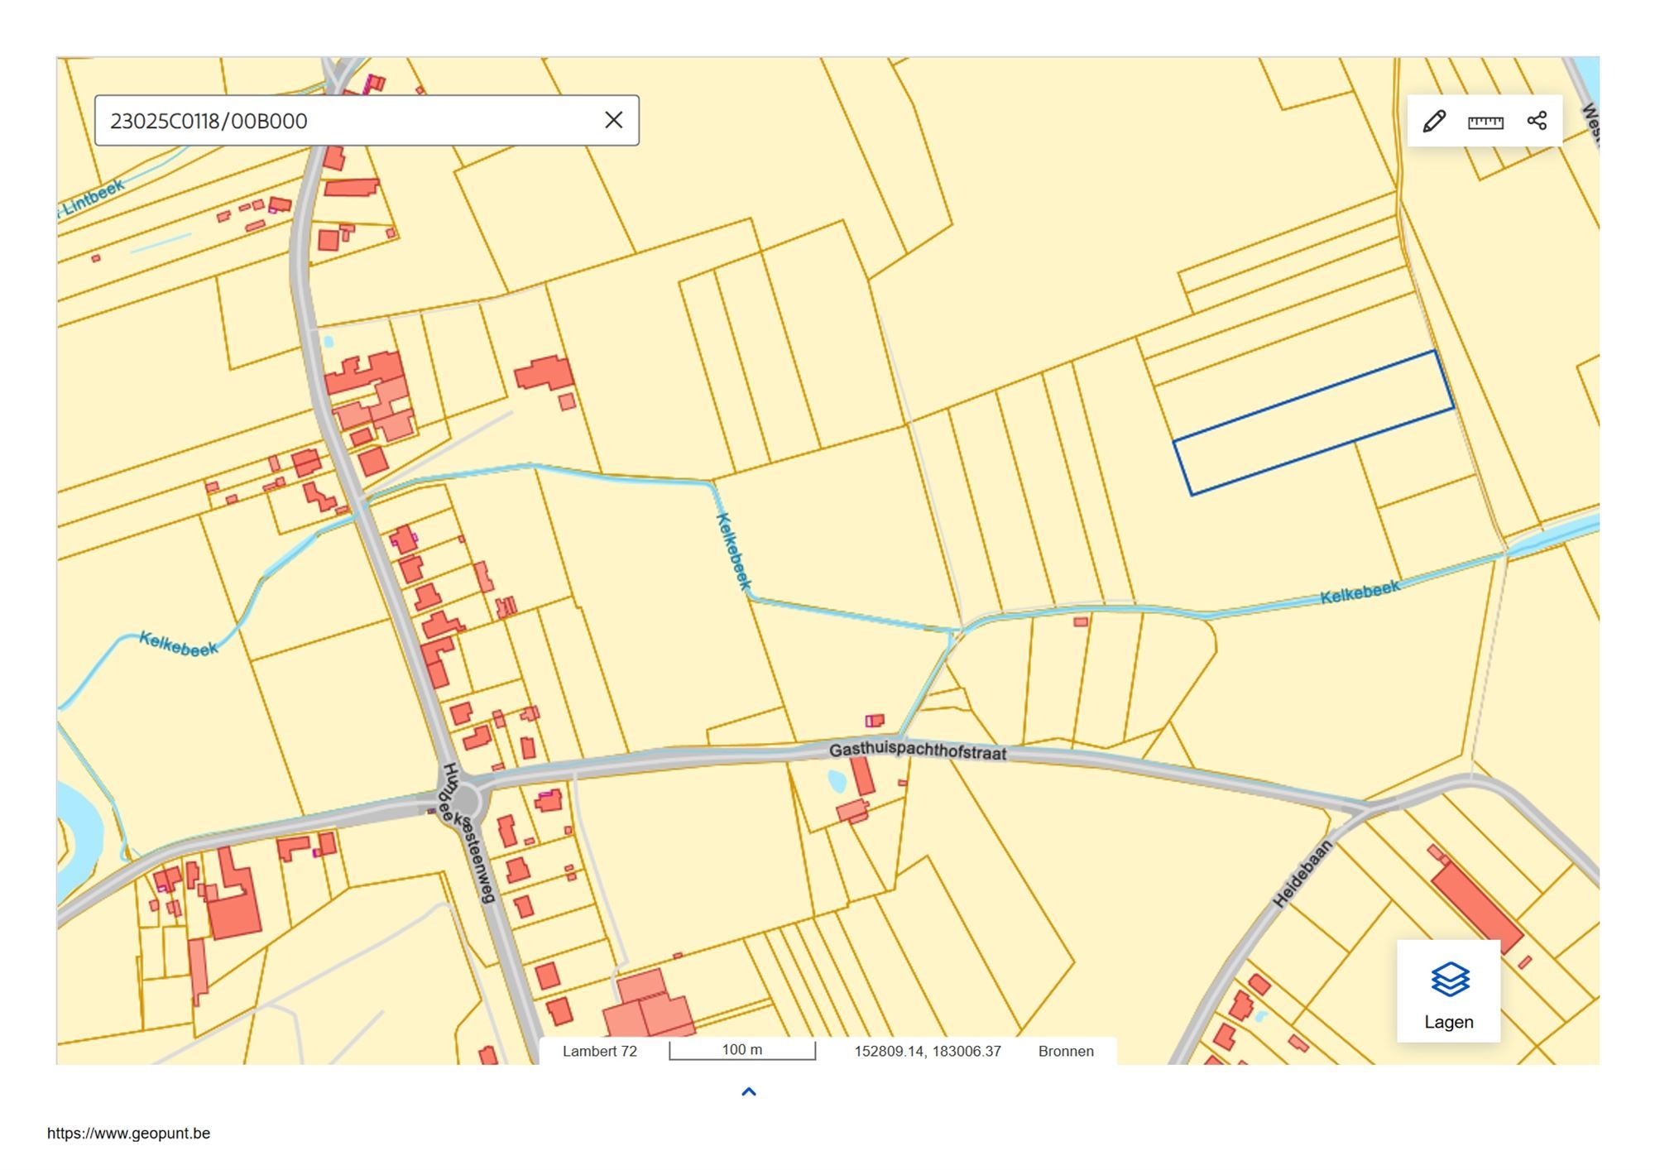The image size is (1655, 1170).
Task: Open the ruler measure tool
Action: tap(1485, 122)
